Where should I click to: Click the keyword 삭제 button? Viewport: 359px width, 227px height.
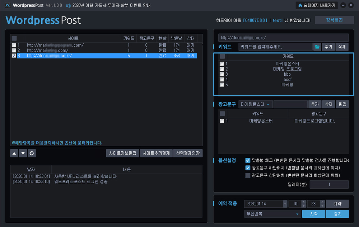pyautogui.click(x=342, y=47)
